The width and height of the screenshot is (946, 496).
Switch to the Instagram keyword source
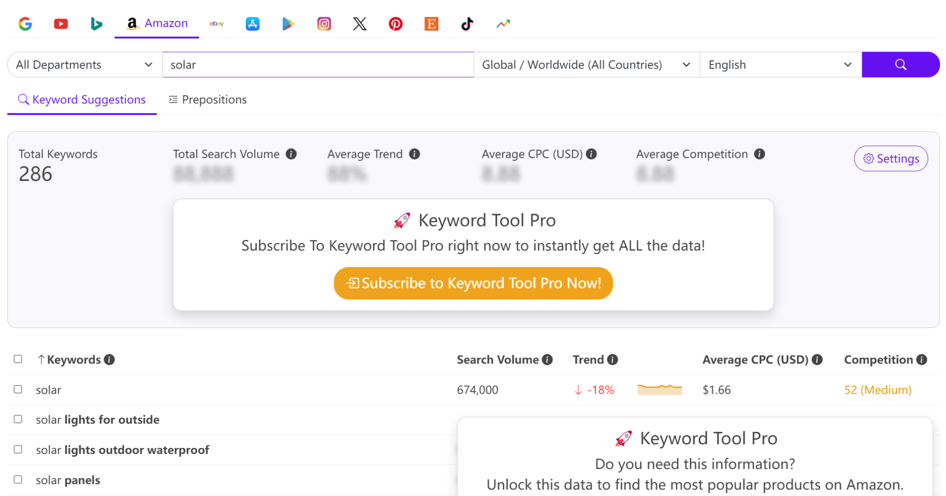324,24
